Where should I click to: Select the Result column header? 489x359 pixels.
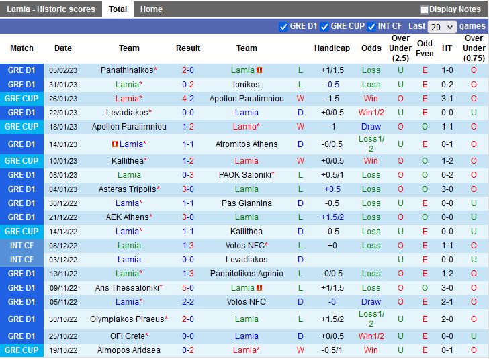coord(188,48)
